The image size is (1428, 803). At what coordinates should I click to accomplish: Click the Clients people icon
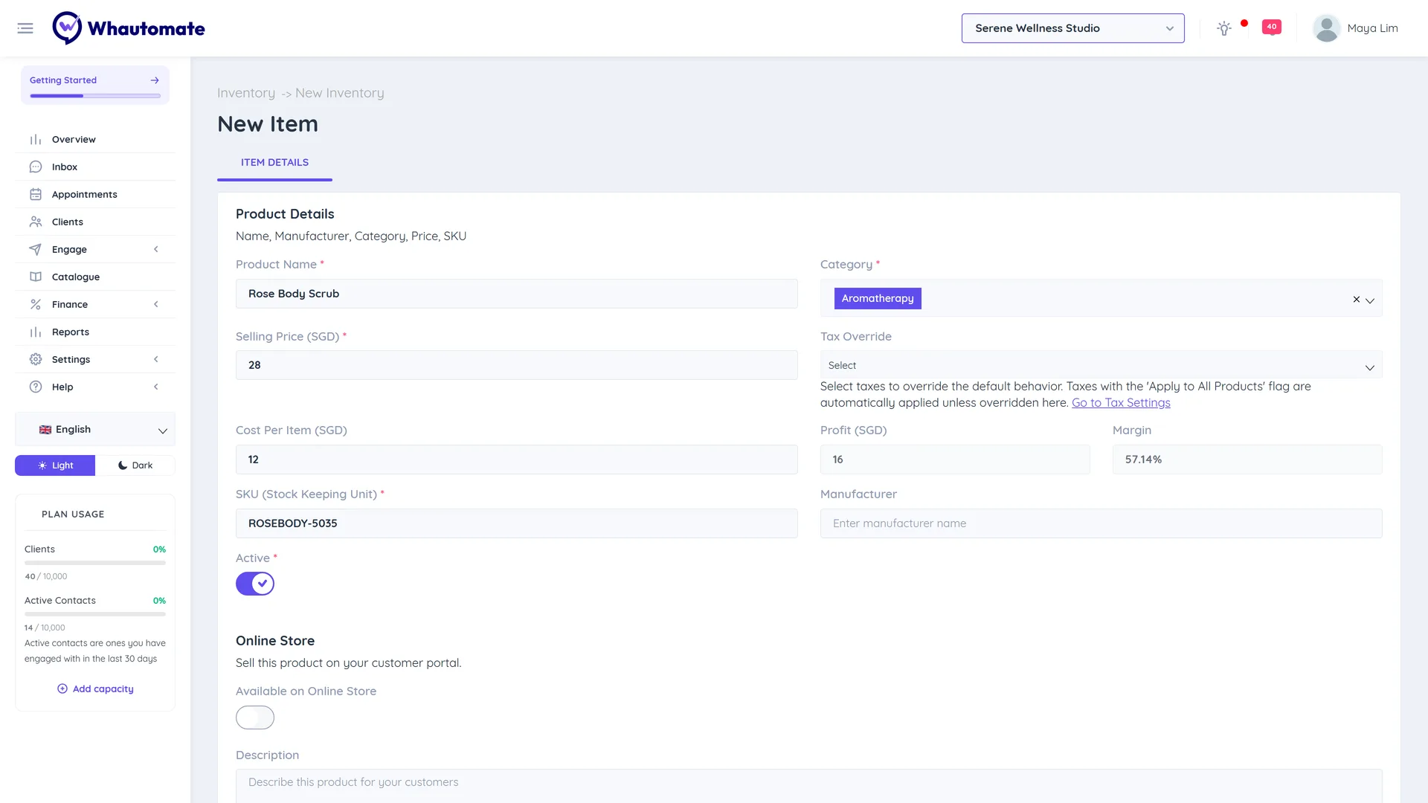pos(36,222)
